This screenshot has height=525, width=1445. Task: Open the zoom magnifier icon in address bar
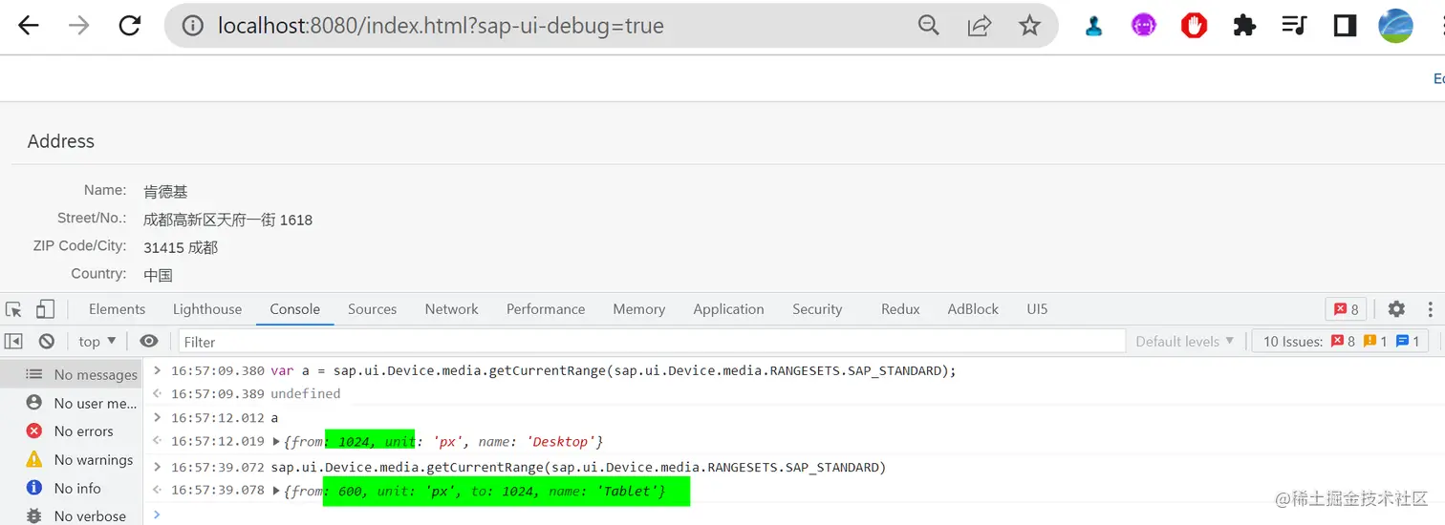(929, 26)
